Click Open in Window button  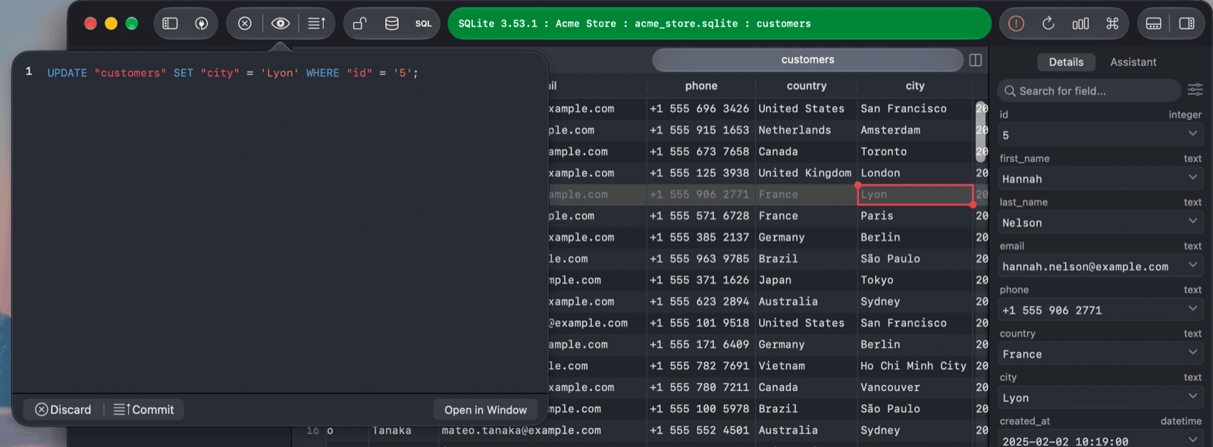tap(486, 410)
